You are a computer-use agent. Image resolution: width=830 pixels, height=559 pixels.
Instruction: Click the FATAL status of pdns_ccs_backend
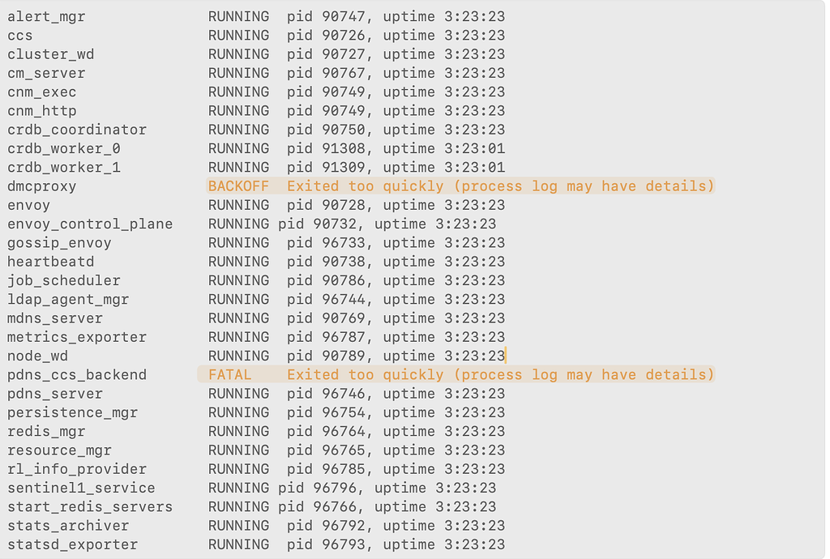point(229,374)
